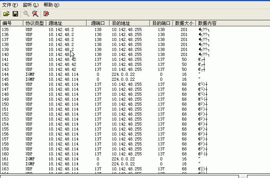Stop listening with crossed magnifier icon

35,14
